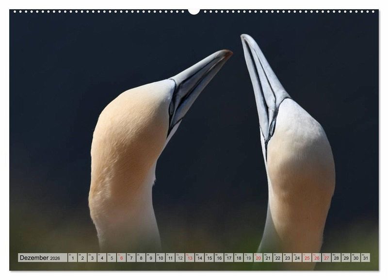Select day 29 in the calendar strip
This screenshot has height=280, width=388.
pos(346,258)
